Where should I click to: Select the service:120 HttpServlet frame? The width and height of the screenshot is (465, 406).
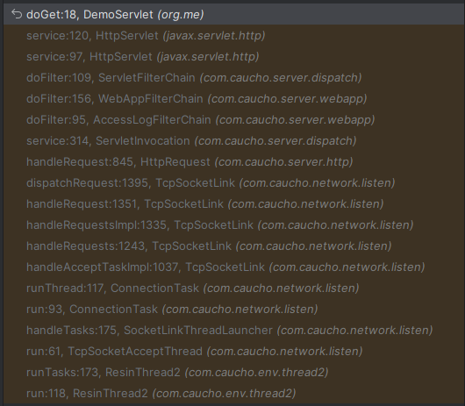click(x=234, y=36)
